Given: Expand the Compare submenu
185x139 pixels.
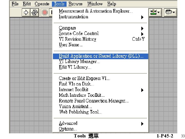Looking at the screenshot, I should pyautogui.click(x=100, y=28).
